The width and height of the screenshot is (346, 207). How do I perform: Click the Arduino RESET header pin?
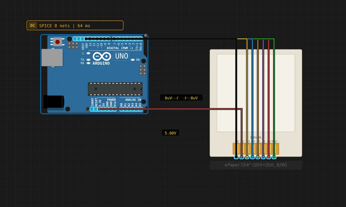point(95,109)
